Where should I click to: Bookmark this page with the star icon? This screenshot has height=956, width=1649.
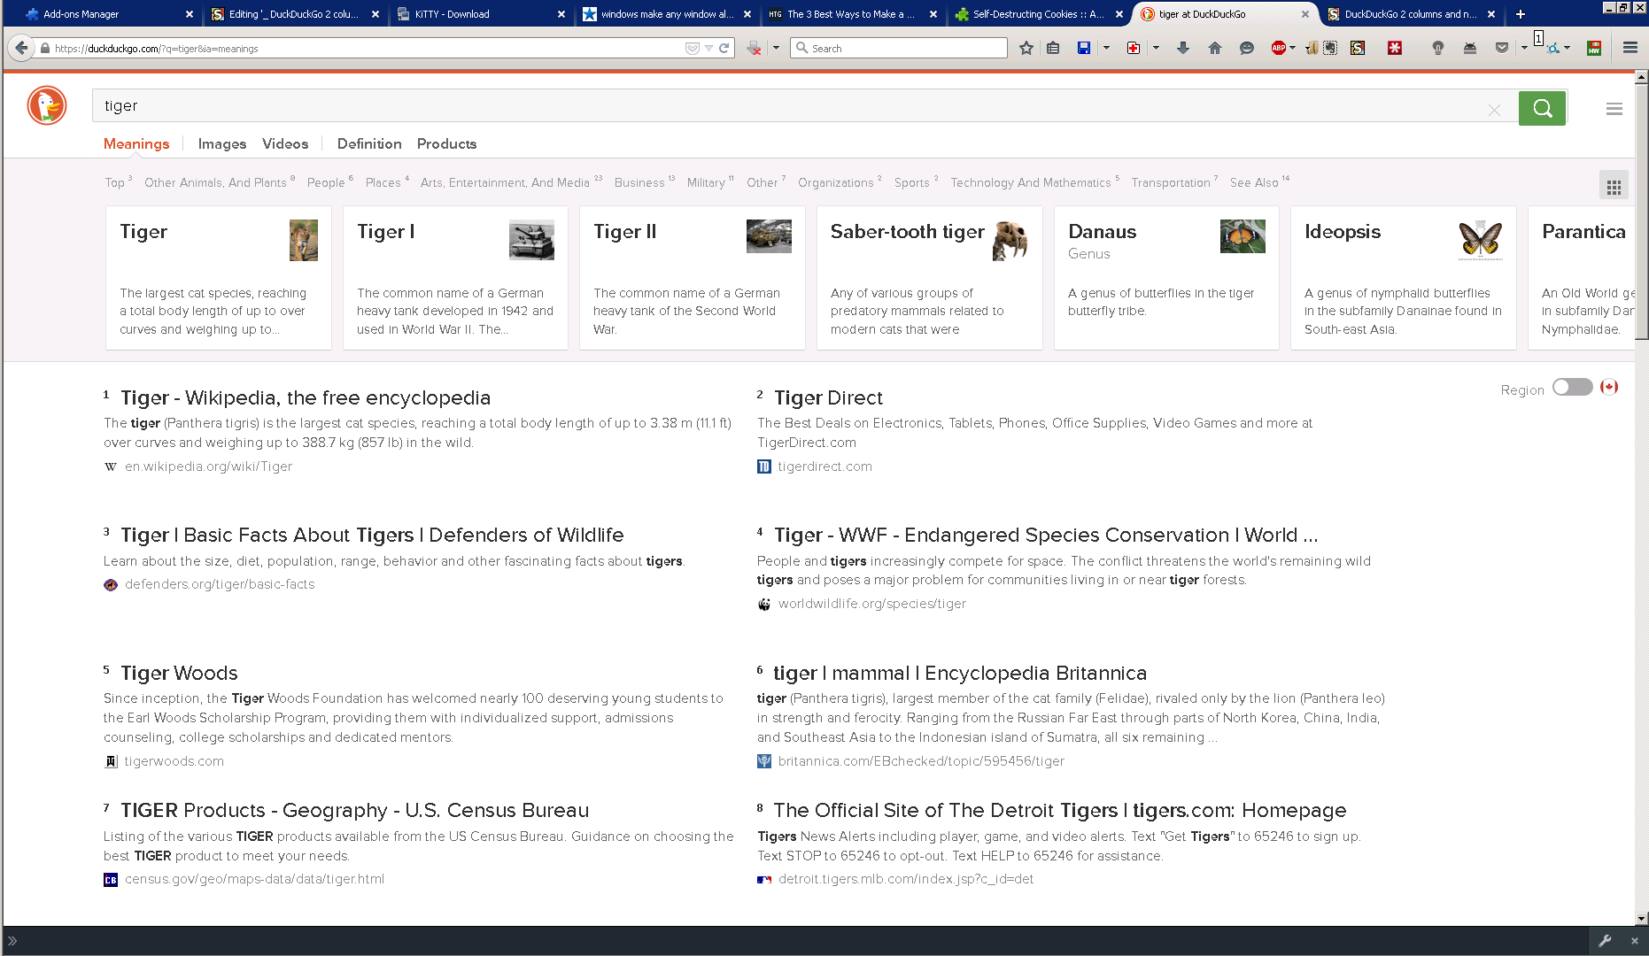coord(1026,48)
